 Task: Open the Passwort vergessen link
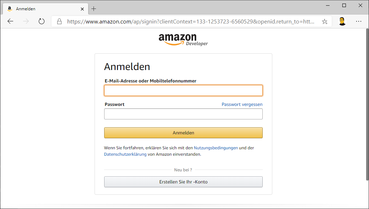242,104
